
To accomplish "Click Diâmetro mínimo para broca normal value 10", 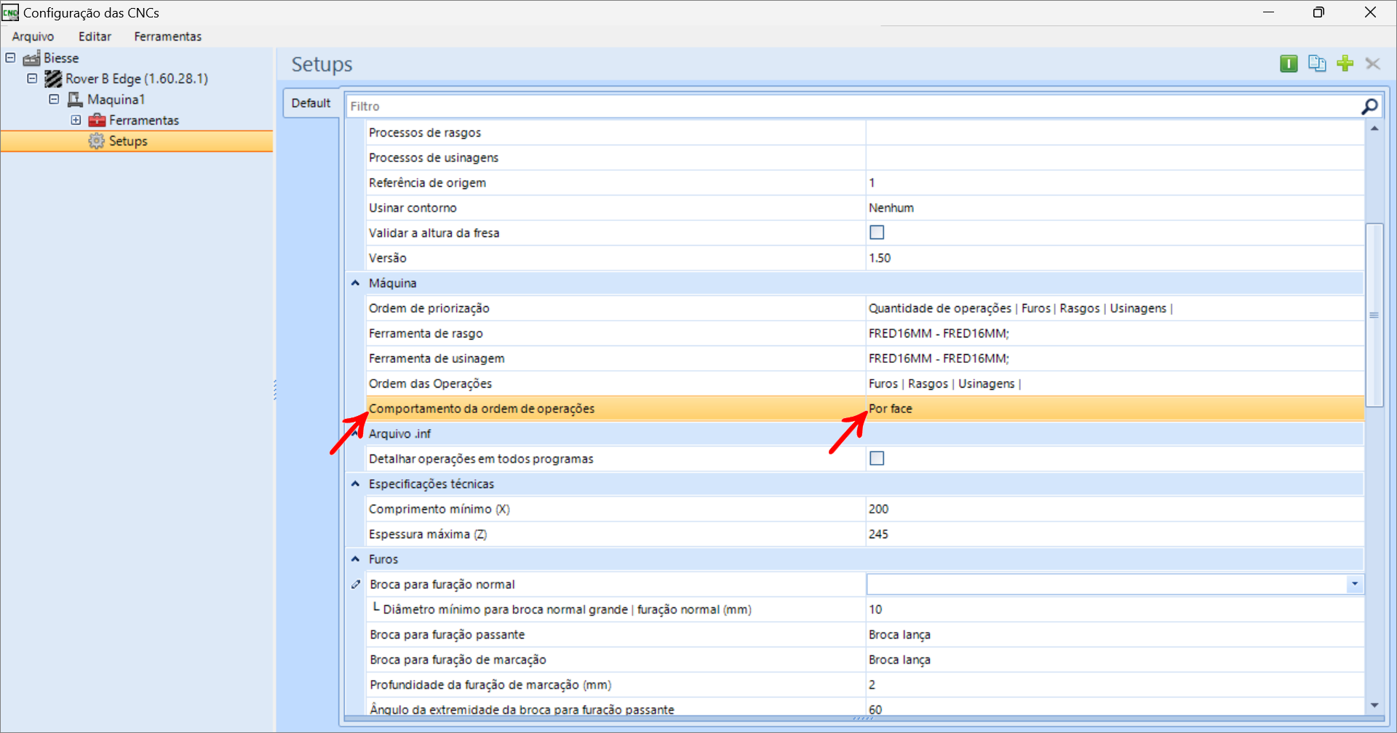I will pyautogui.click(x=875, y=609).
